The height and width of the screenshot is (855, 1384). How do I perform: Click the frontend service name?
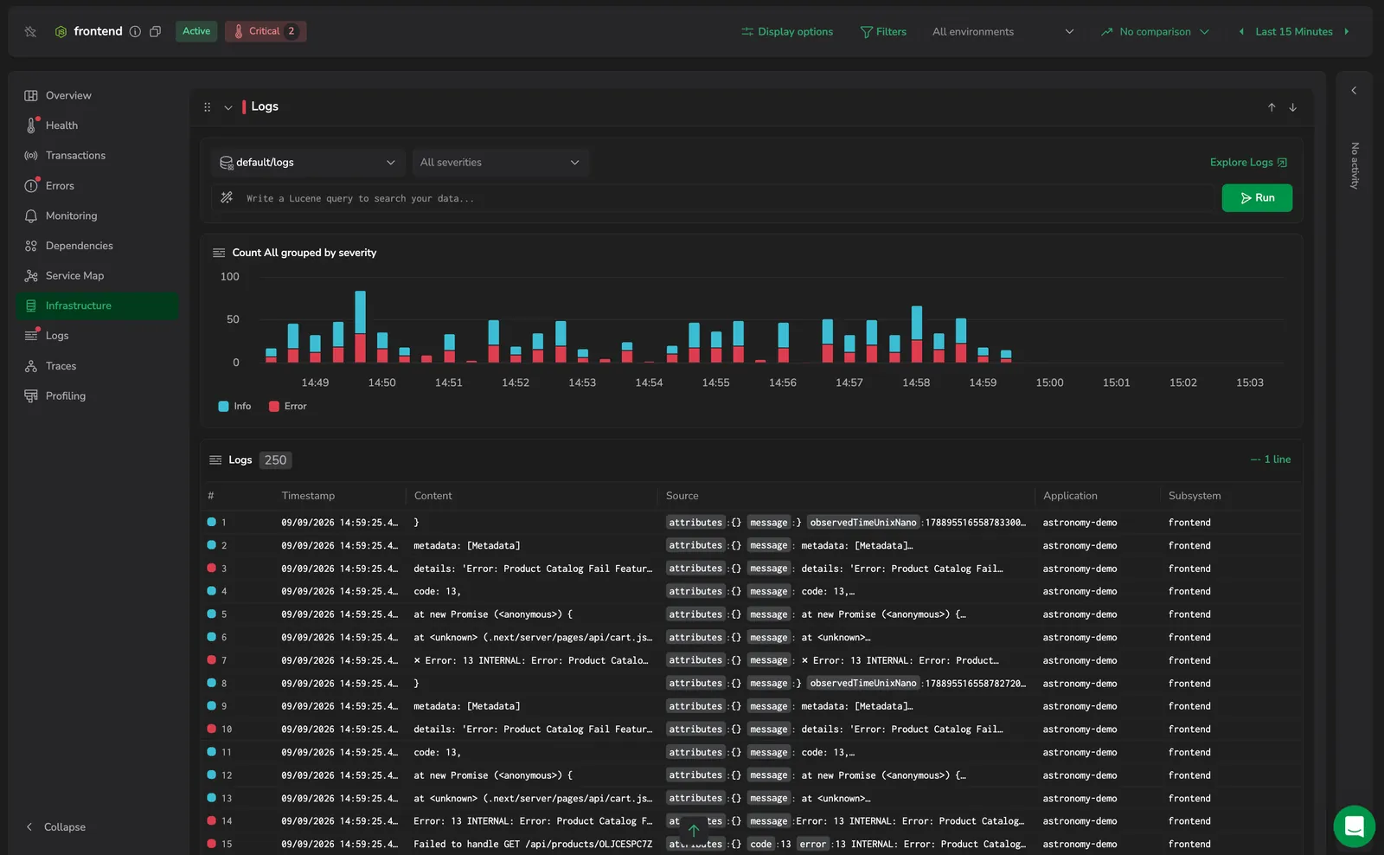[x=98, y=31]
